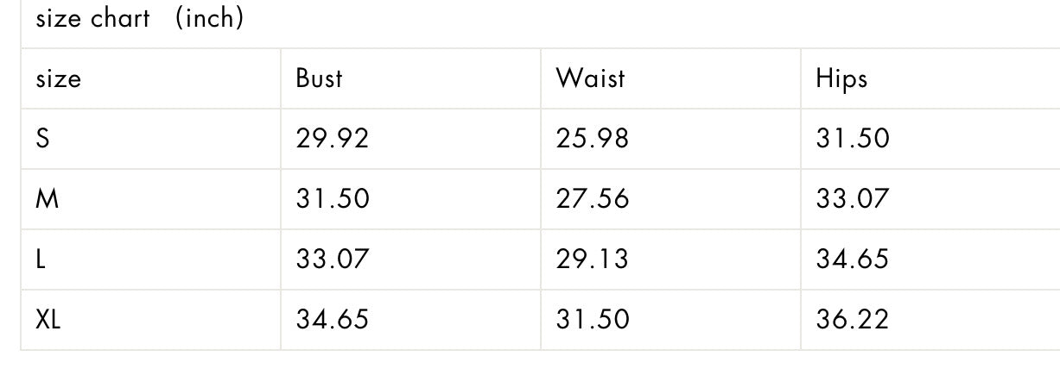This screenshot has width=1060, height=375.
Task: Select the M waist value 27.56
Action: 593,199
